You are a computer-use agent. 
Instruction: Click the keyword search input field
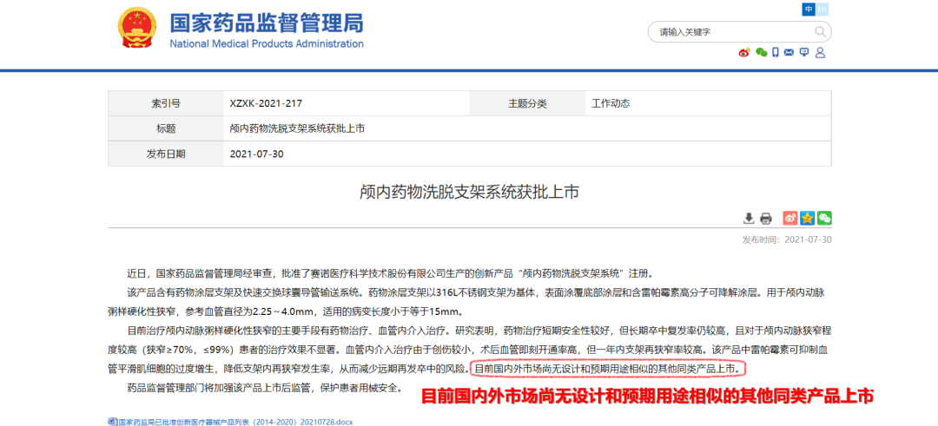point(730,32)
